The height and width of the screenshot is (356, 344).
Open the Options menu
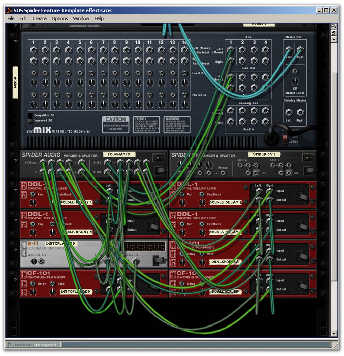pyautogui.click(x=59, y=19)
